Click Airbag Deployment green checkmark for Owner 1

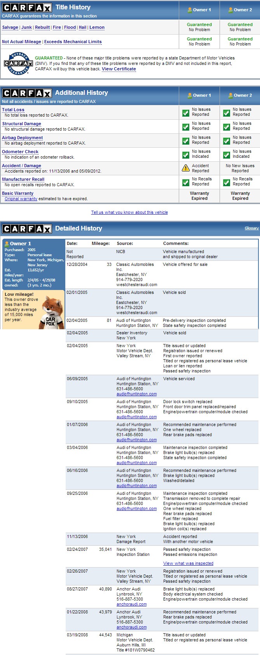pyautogui.click(x=186, y=141)
